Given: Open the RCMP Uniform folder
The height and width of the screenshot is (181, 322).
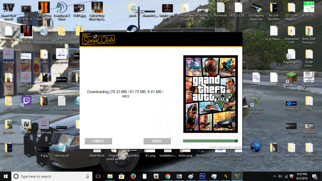Looking at the screenshot, I should (x=309, y=58).
